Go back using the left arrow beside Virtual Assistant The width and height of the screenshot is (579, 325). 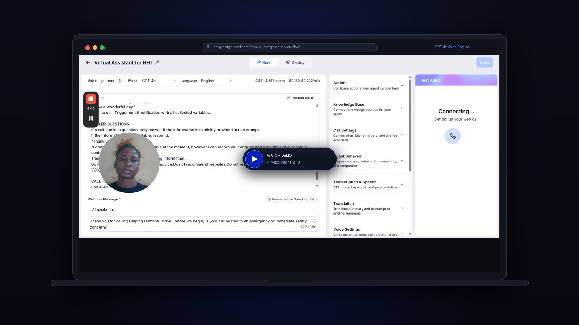(88, 62)
